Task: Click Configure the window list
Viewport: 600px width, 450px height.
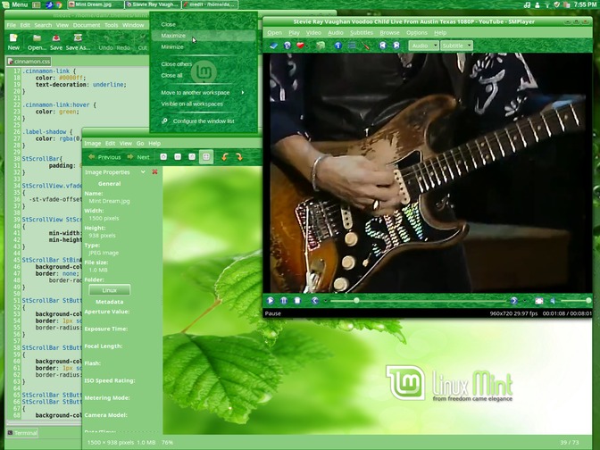Action: click(204, 121)
